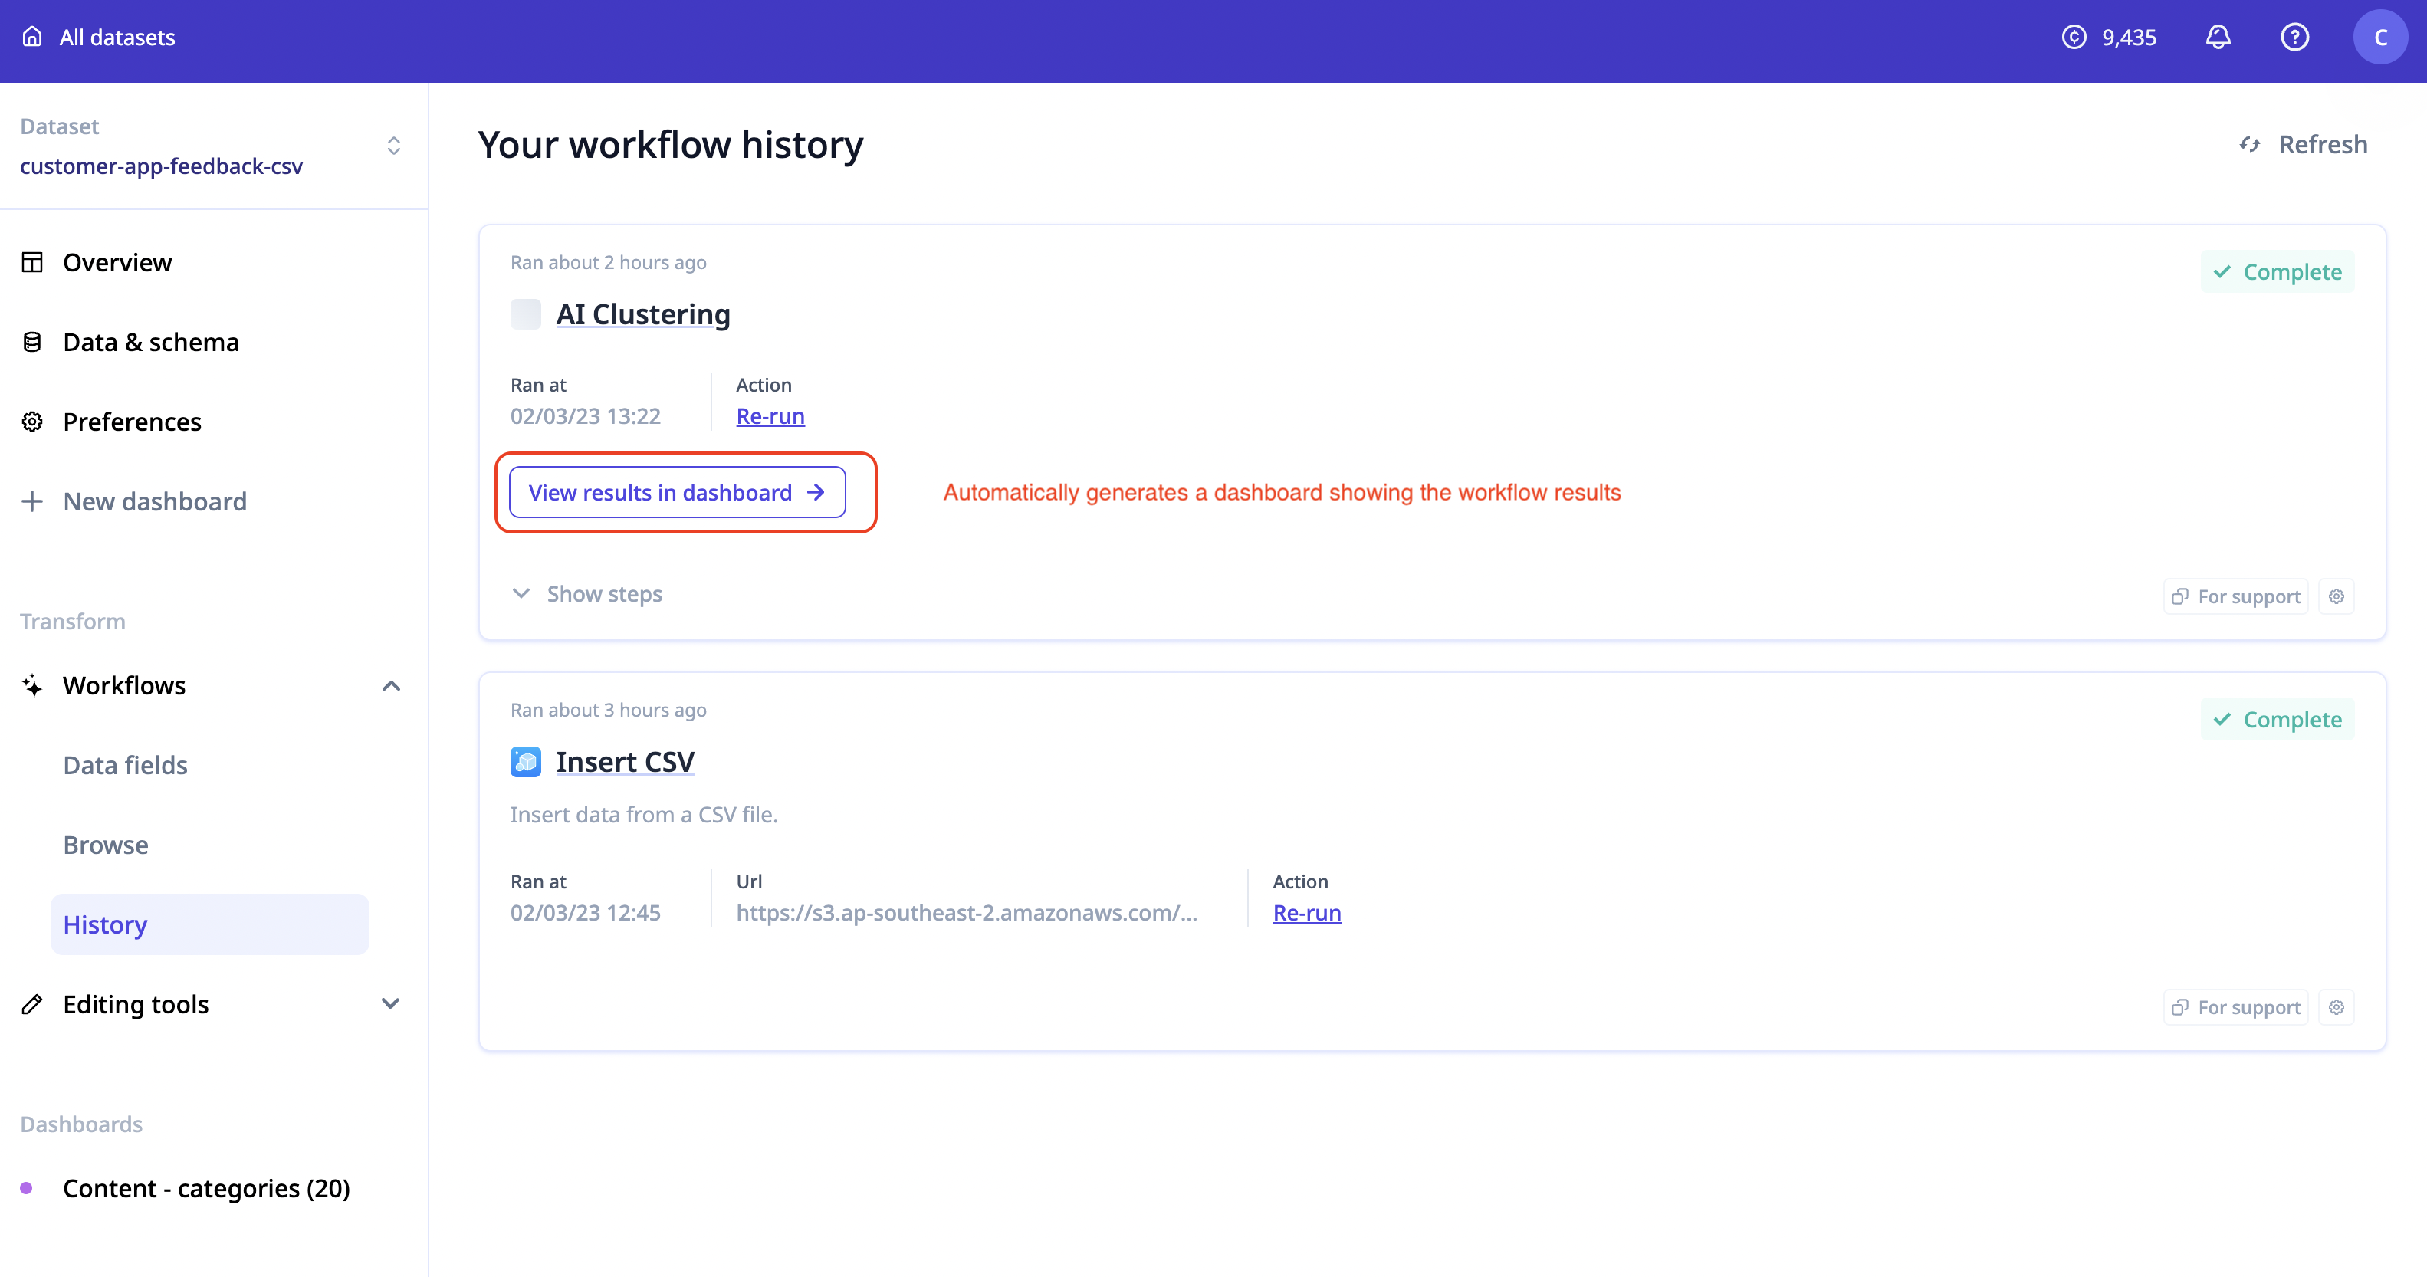
Task: Click the home icon beside All datasets
Action: coord(32,37)
